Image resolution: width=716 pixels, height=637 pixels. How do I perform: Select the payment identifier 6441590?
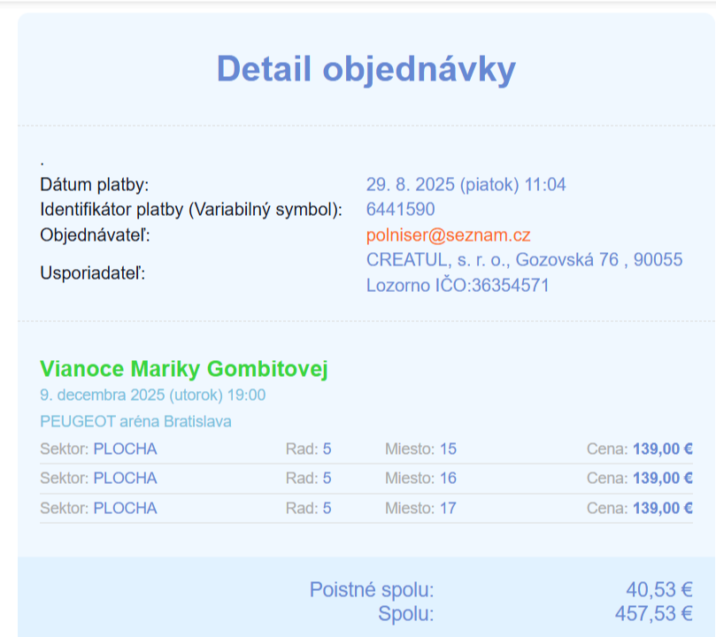(x=400, y=210)
